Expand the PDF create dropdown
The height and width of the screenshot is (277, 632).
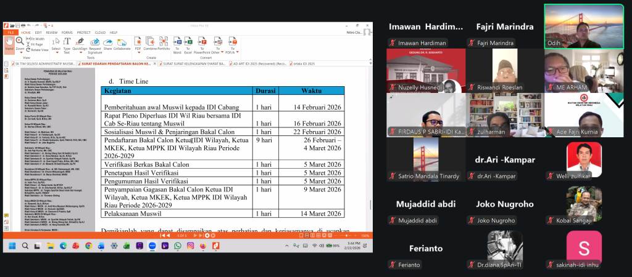(138, 52)
